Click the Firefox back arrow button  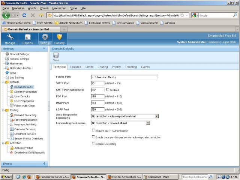coord(6,15)
